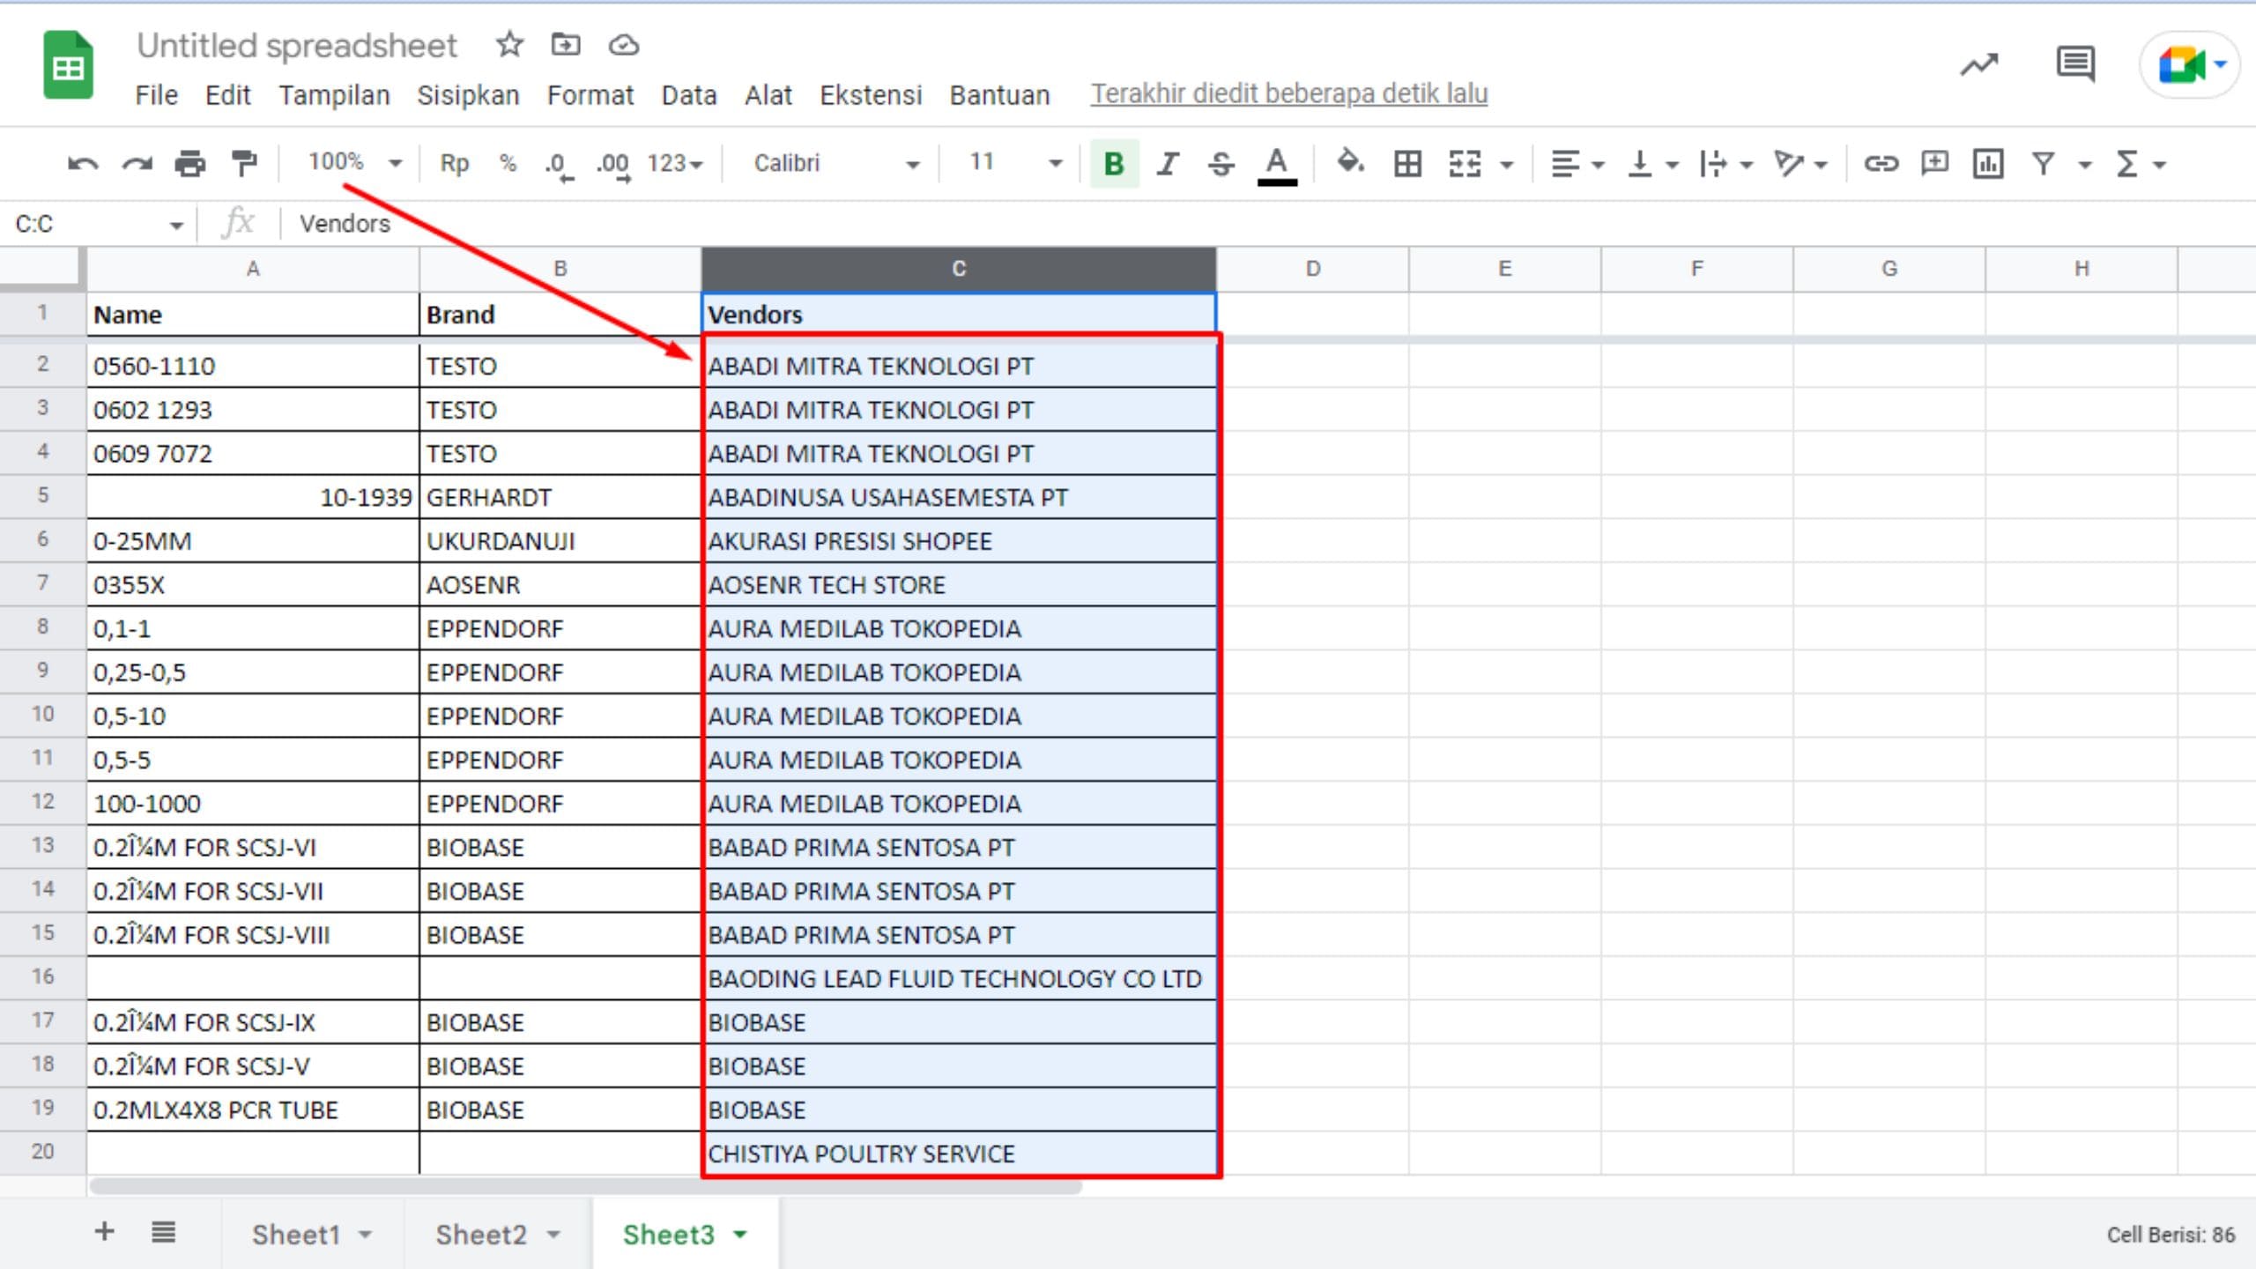Open activity dashboard trend icon
Image resolution: width=2256 pixels, height=1269 pixels.
point(1979,64)
